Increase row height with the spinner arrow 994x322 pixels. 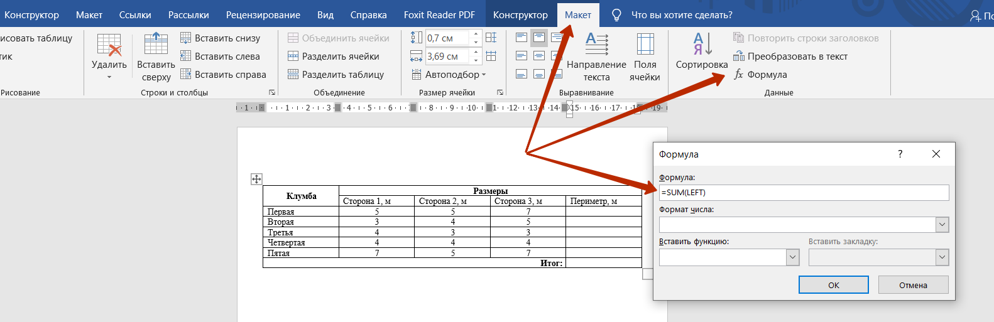(x=476, y=34)
